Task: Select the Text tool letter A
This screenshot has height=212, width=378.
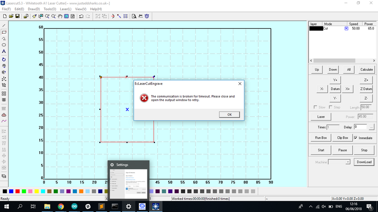Action: click(4, 51)
